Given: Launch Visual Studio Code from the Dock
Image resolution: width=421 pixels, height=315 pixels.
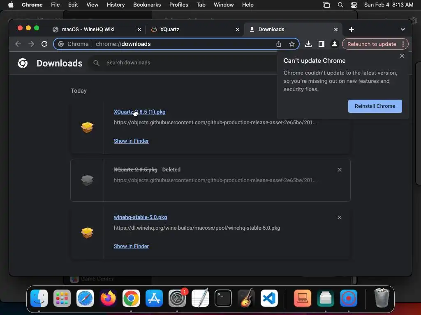Looking at the screenshot, I should coord(269,298).
